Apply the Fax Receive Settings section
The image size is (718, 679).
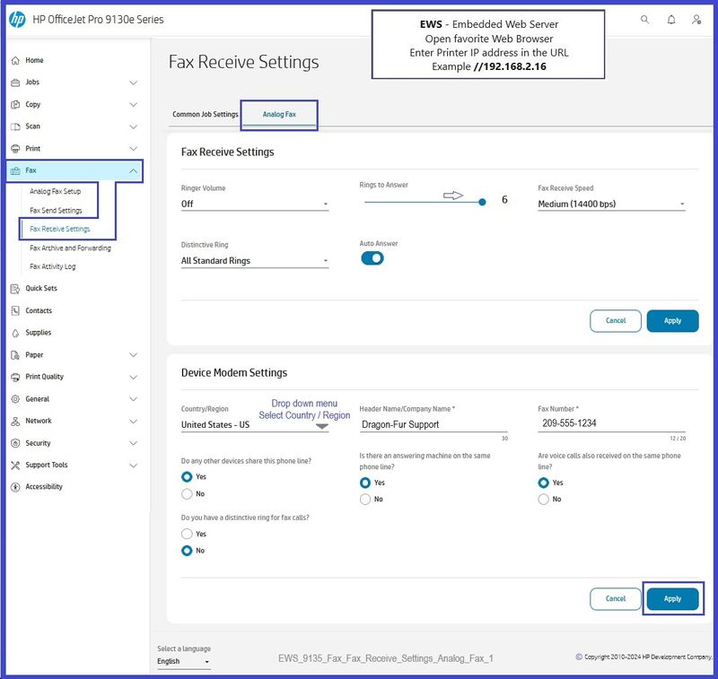pyautogui.click(x=672, y=321)
